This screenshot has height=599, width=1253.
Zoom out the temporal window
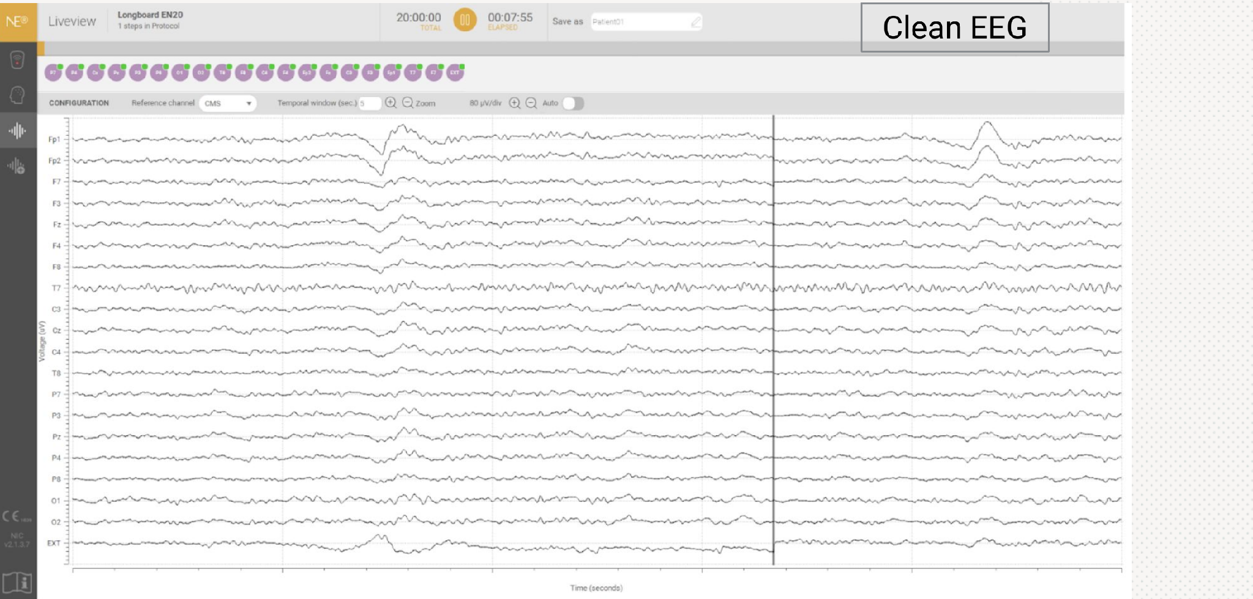point(408,103)
